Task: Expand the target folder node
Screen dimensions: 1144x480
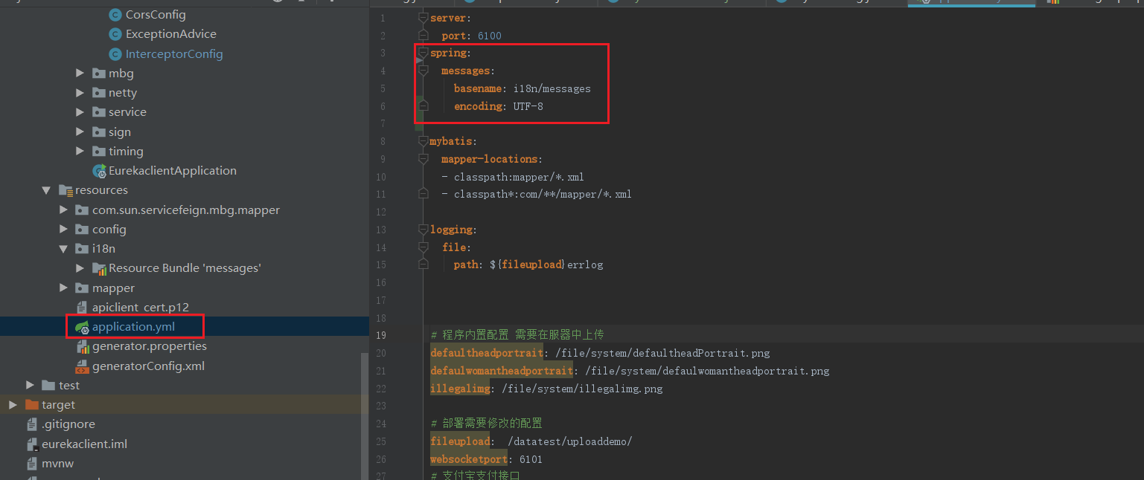Action: point(13,405)
